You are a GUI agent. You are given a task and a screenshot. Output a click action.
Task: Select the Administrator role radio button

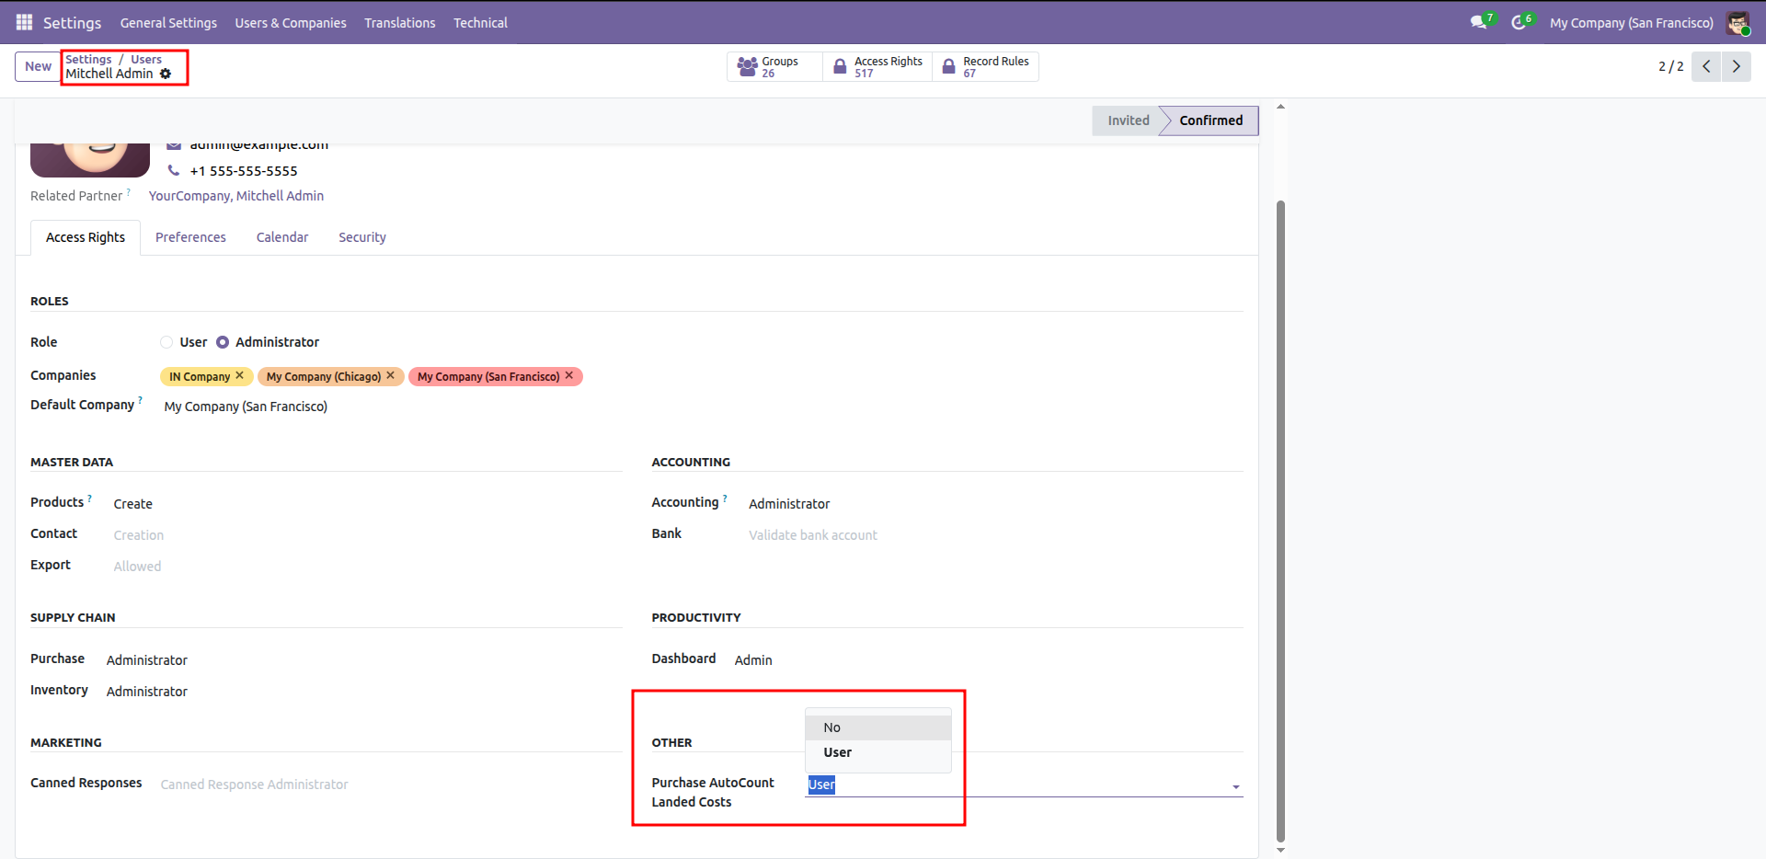click(x=223, y=342)
